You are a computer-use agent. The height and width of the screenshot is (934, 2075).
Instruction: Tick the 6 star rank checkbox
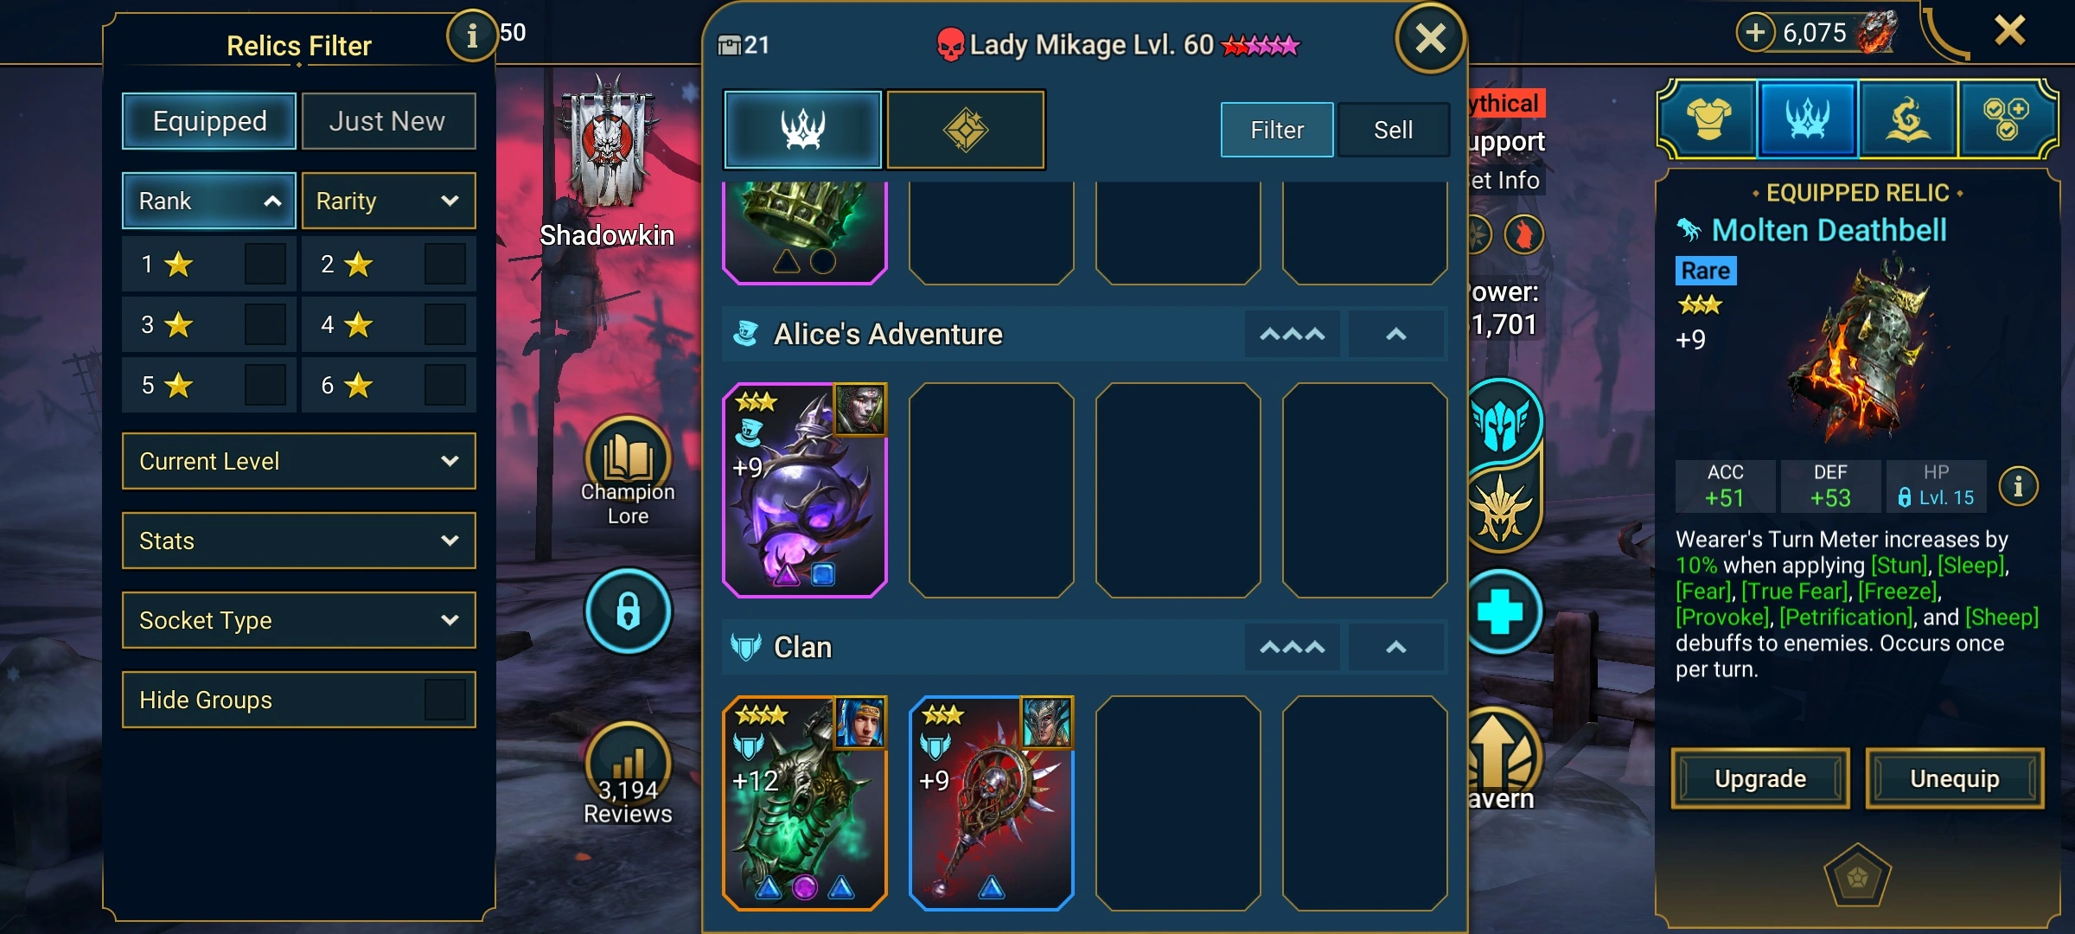click(x=445, y=385)
